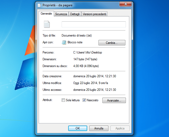This screenshot has width=169, height=137.
Task: Click the Proprietà - da pagare title
Action: click(57, 5)
